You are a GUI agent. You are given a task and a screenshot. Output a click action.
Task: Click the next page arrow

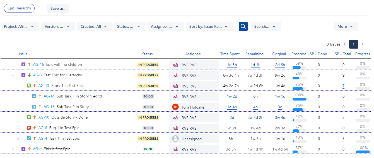click(x=362, y=44)
